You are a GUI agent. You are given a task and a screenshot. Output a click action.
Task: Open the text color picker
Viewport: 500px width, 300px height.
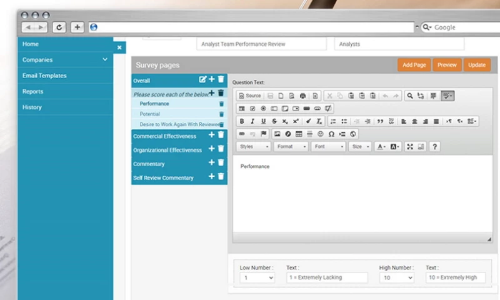click(381, 147)
